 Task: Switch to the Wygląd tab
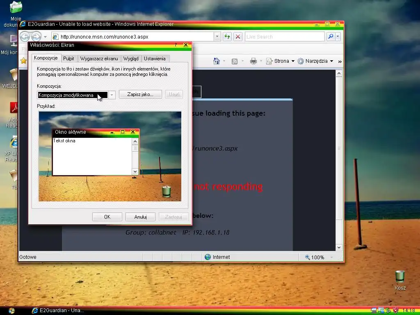point(131,59)
